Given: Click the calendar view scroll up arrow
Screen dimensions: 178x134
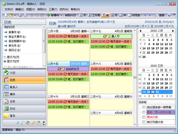Looking at the screenshot, I should click(135, 30).
